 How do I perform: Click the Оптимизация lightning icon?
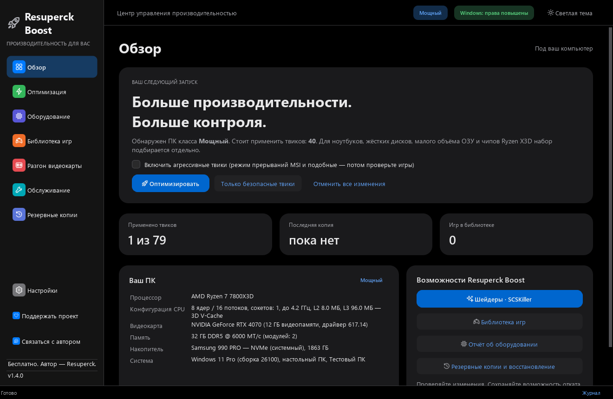click(x=19, y=92)
